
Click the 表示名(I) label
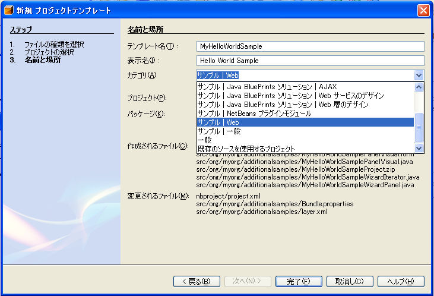coord(143,61)
